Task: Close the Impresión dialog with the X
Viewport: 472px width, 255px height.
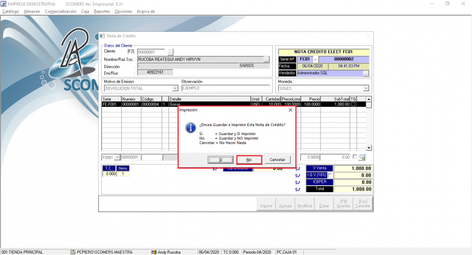Action: [290, 110]
